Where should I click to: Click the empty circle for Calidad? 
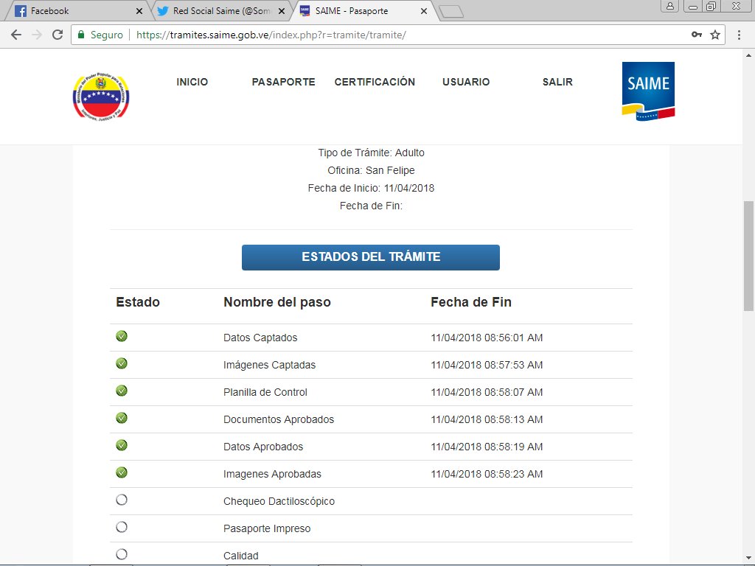pos(122,554)
